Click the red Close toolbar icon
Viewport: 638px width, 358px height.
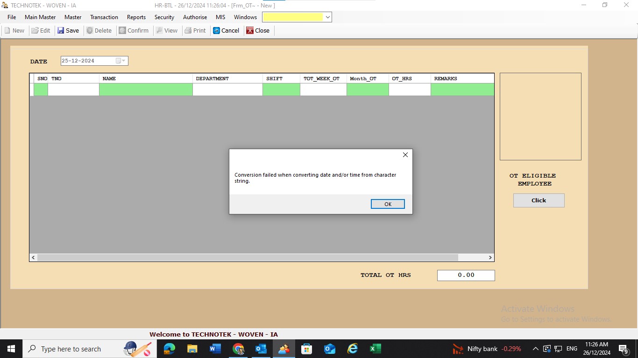(x=250, y=31)
